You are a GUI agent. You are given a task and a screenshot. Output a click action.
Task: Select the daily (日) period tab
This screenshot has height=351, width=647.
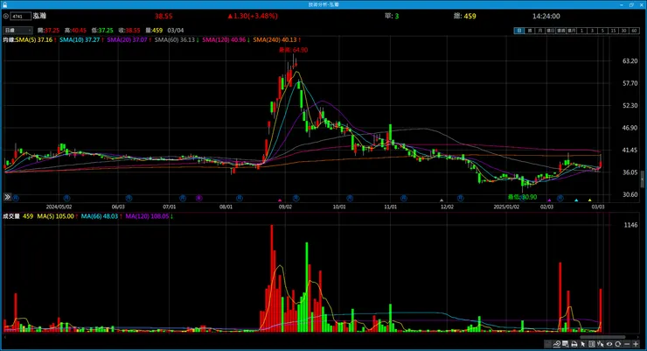(519, 31)
